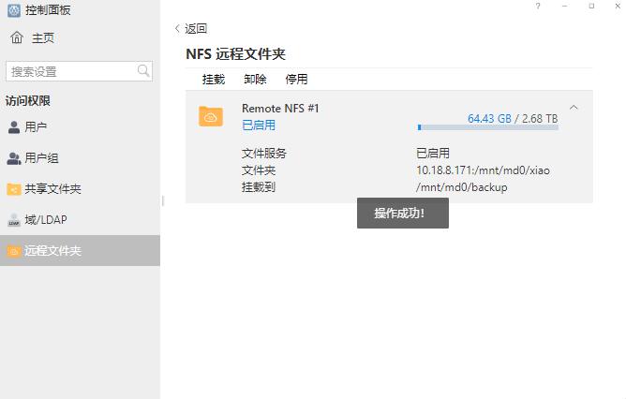Open help using the question mark icon
This screenshot has height=399, width=626.
(538, 7)
